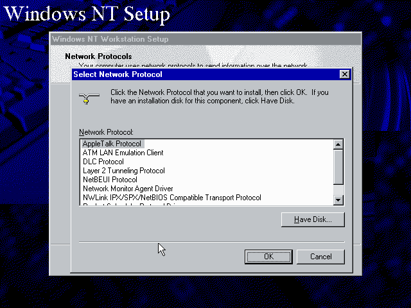The image size is (411, 308).
Task: Cancel the protocol selection dialog
Action: pos(320,257)
